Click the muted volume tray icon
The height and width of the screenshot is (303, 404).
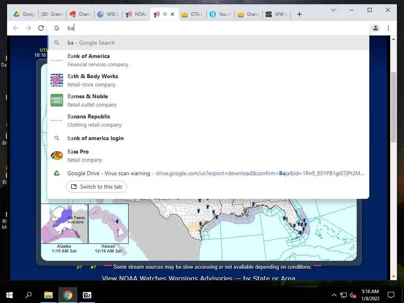[353, 295]
